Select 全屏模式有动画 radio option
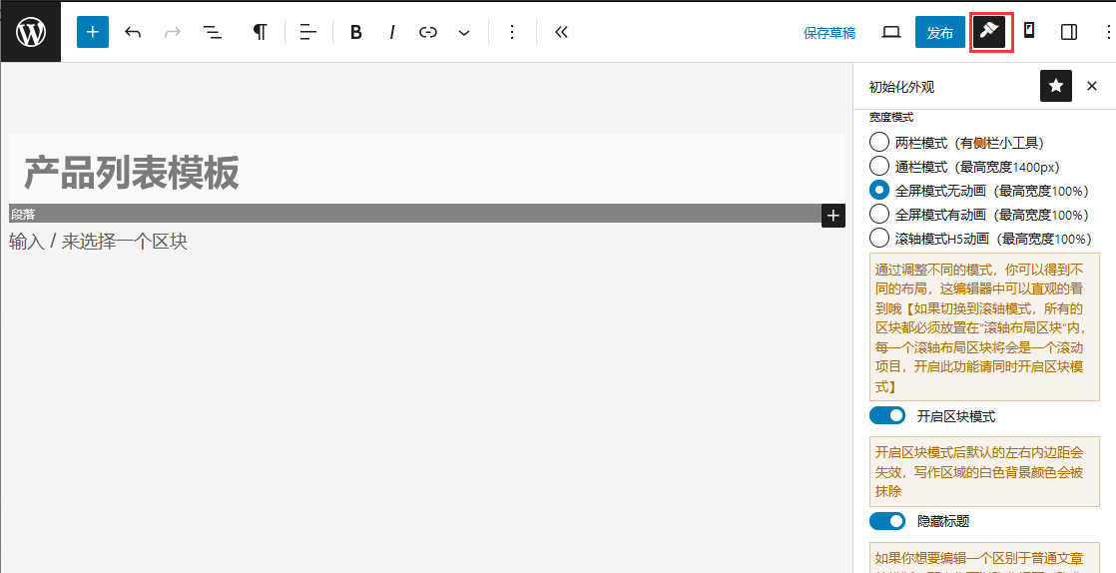 (x=879, y=215)
